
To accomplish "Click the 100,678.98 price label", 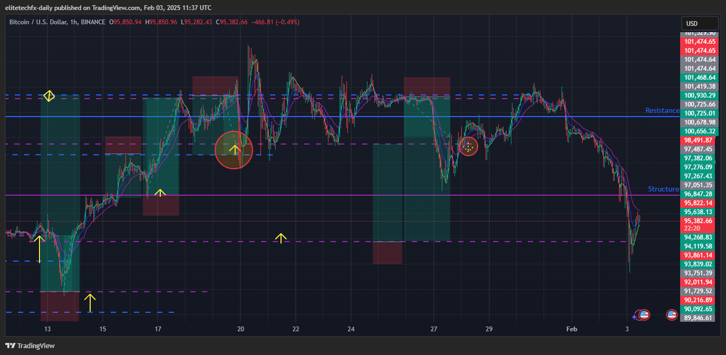I will [699, 122].
